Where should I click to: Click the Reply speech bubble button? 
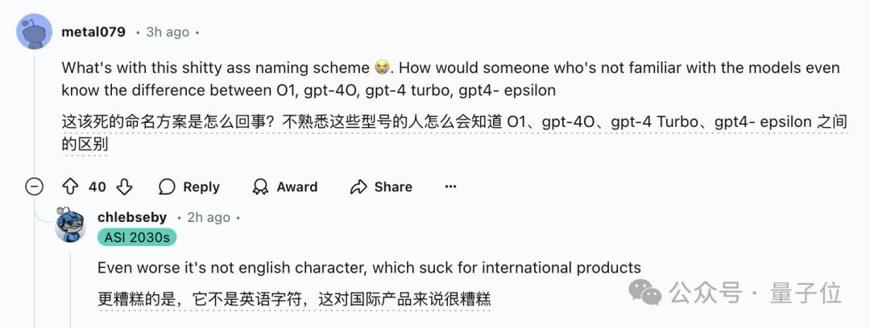pyautogui.click(x=189, y=187)
